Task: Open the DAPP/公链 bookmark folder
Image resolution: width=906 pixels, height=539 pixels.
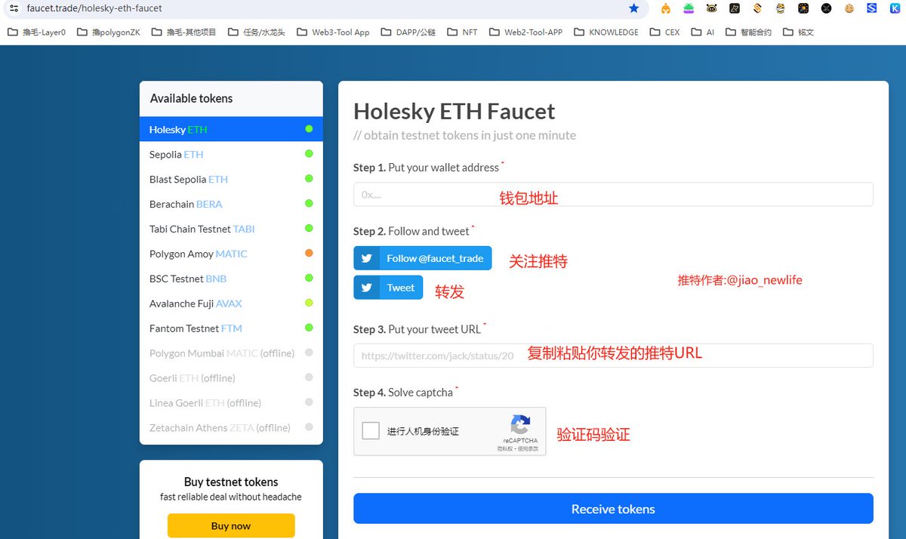Action: [x=408, y=32]
